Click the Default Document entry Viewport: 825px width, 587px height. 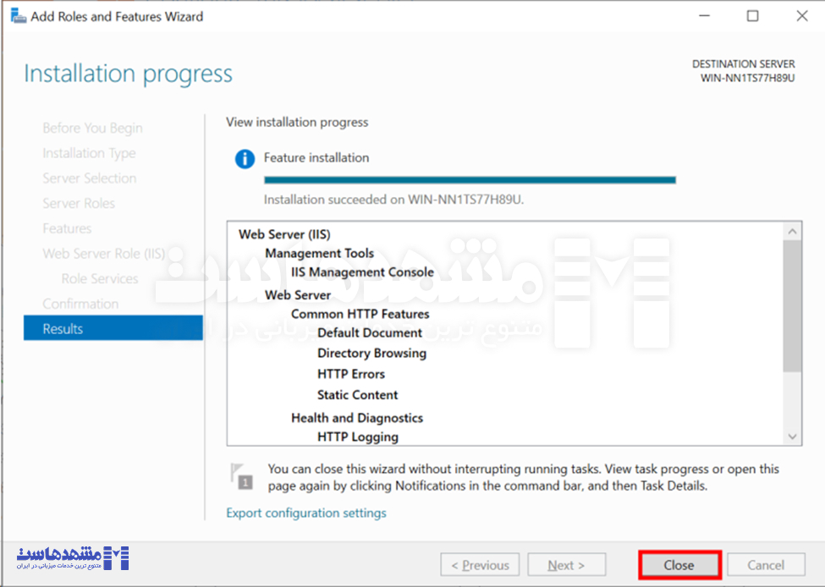(370, 333)
